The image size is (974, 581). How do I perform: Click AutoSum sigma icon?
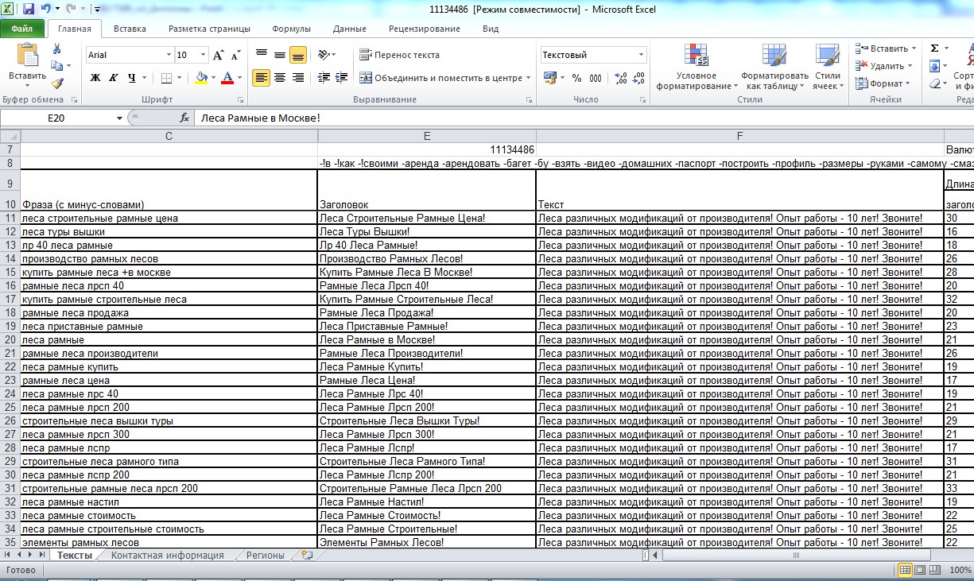[x=935, y=48]
